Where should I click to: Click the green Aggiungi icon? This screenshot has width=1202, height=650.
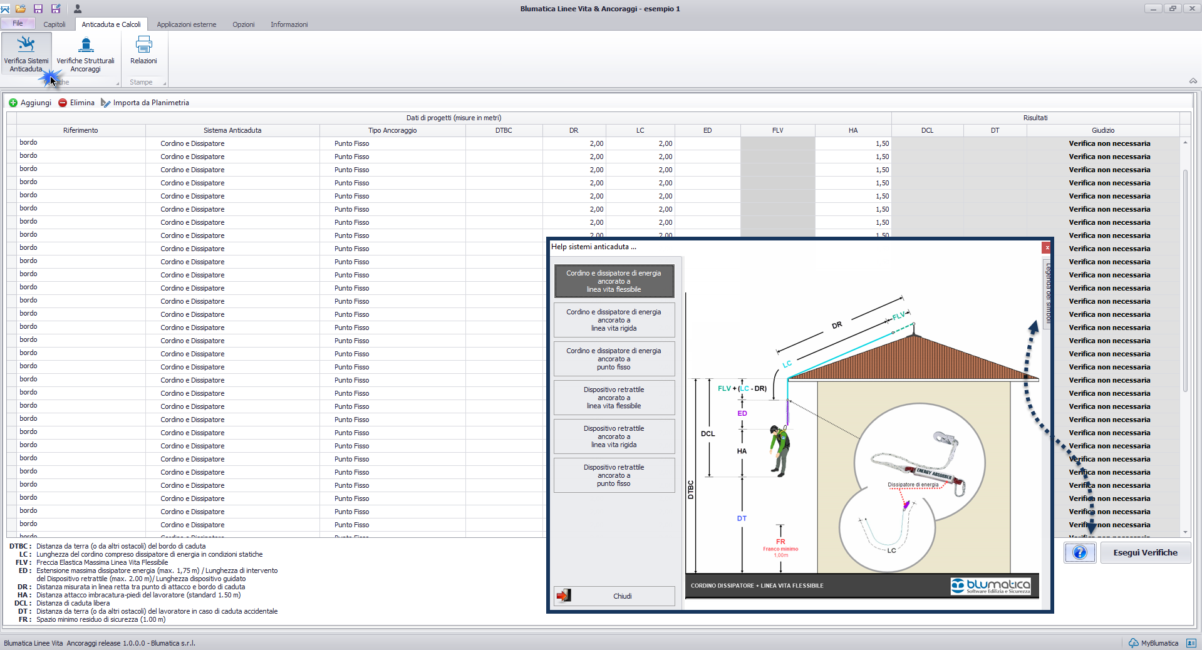pos(13,103)
